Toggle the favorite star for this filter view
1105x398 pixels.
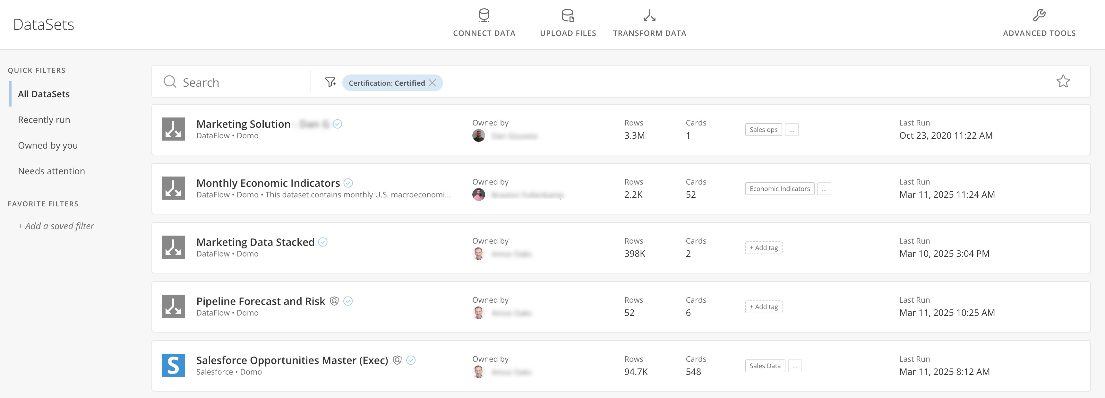(1063, 81)
